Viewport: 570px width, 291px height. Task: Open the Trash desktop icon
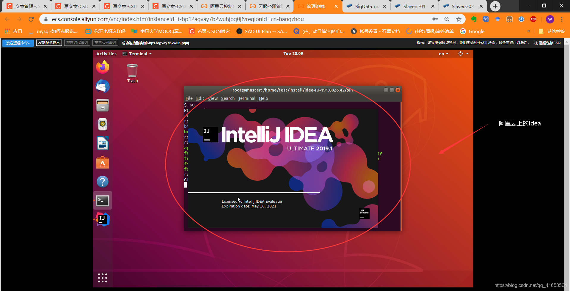(x=132, y=73)
